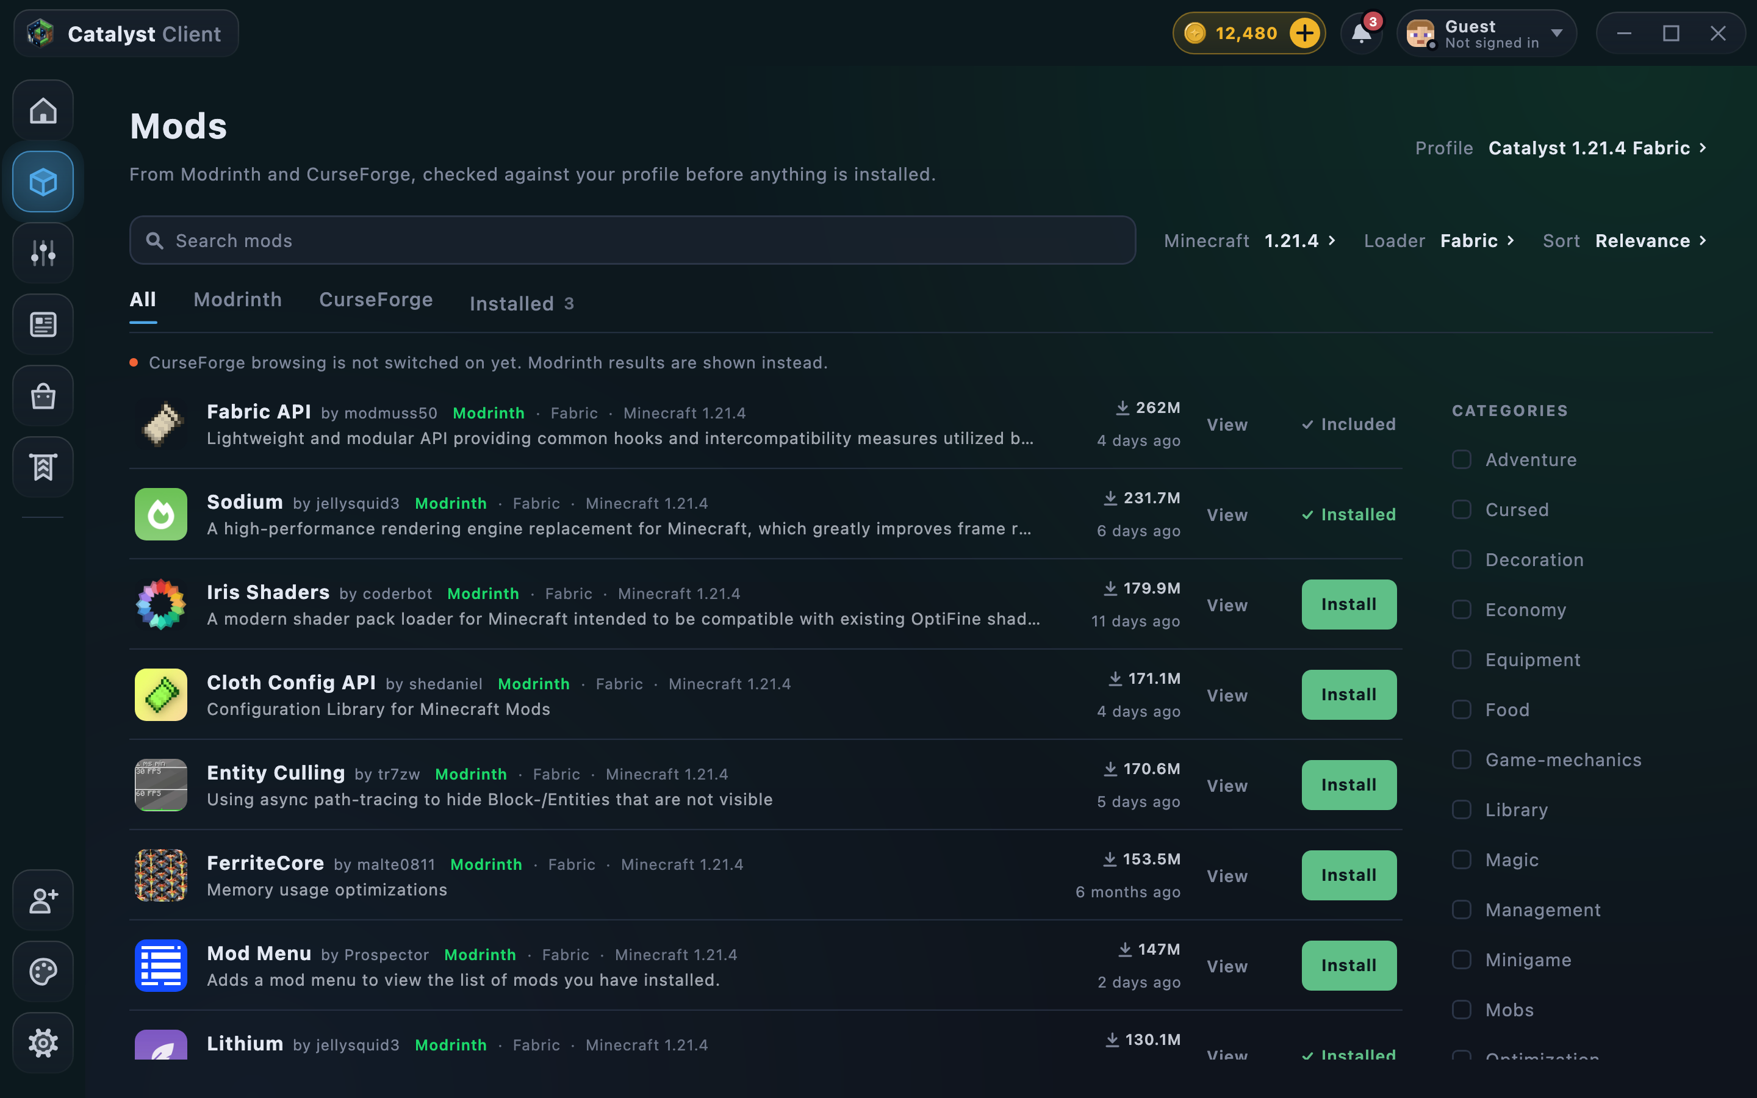Switch to the Installed tab

tap(522, 304)
